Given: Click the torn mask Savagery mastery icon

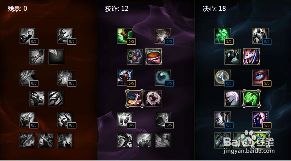Looking at the screenshot, I should [163, 36].
